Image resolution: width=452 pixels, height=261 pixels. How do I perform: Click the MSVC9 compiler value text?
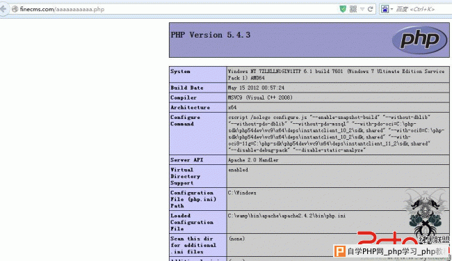260,97
